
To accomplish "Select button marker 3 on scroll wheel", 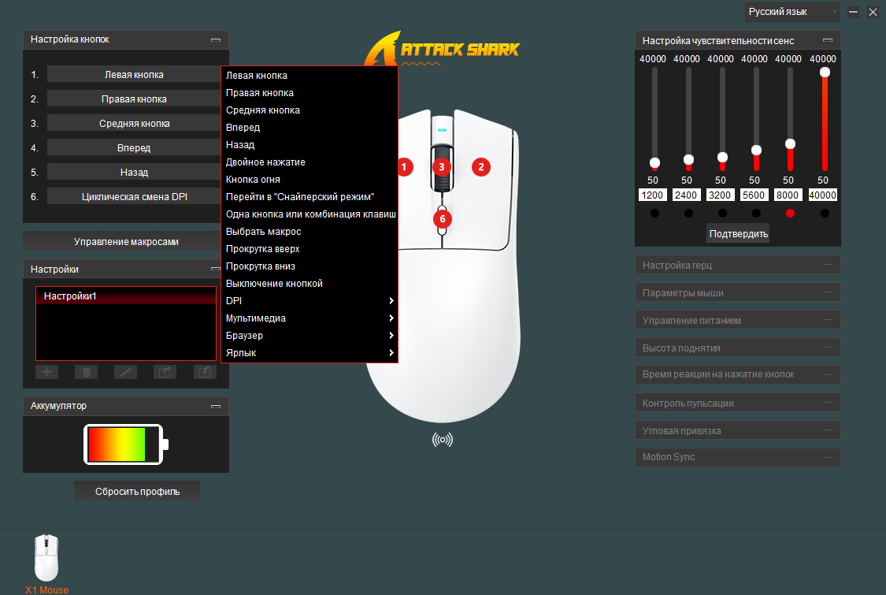I will click(442, 167).
